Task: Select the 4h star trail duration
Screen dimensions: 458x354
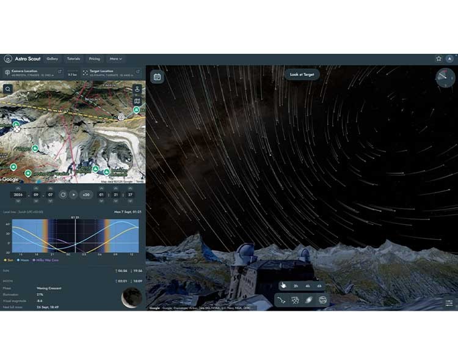Action: pyautogui.click(x=308, y=286)
